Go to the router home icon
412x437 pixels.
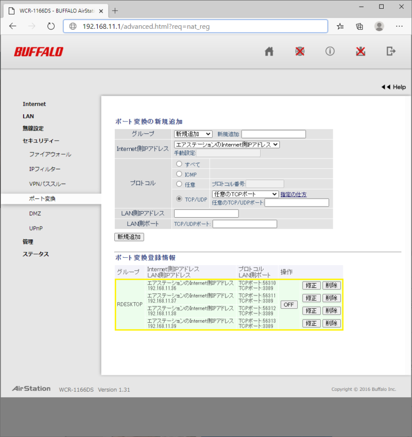pyautogui.click(x=269, y=51)
